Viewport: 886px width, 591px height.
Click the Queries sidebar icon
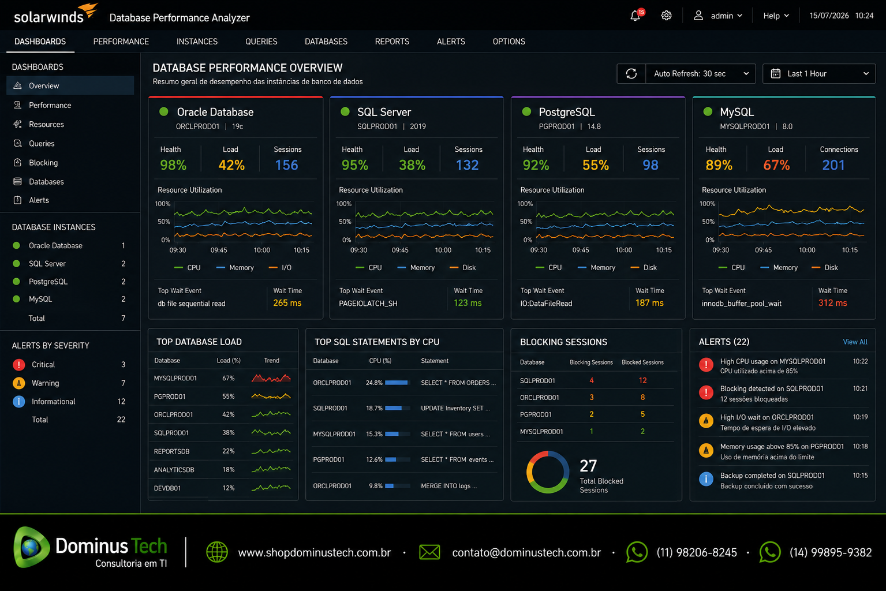tap(18, 143)
